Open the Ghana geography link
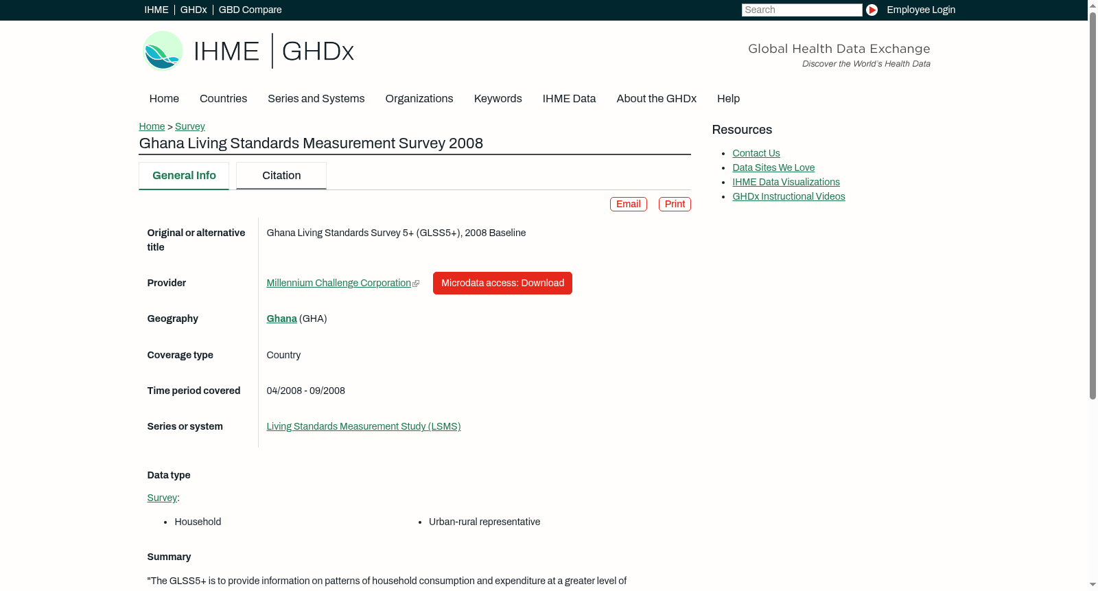Viewport: 1098px width, 591px height. (282, 318)
